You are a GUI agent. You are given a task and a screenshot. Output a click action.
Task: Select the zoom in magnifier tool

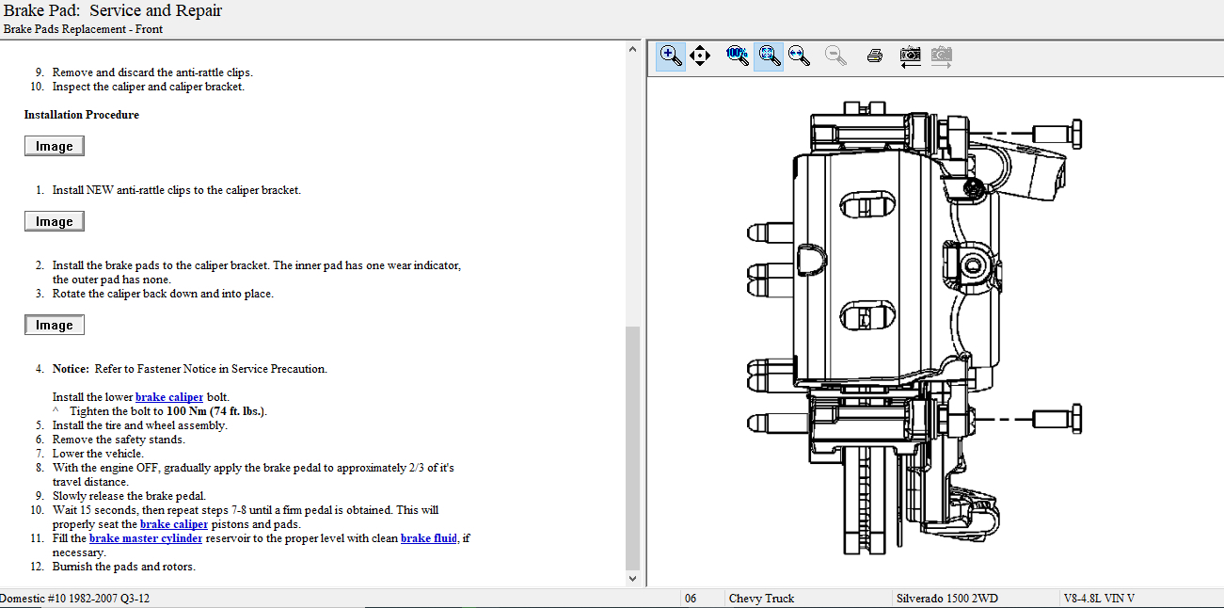(x=671, y=56)
